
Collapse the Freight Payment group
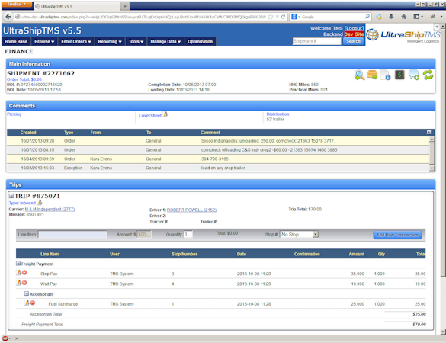coord(18,264)
